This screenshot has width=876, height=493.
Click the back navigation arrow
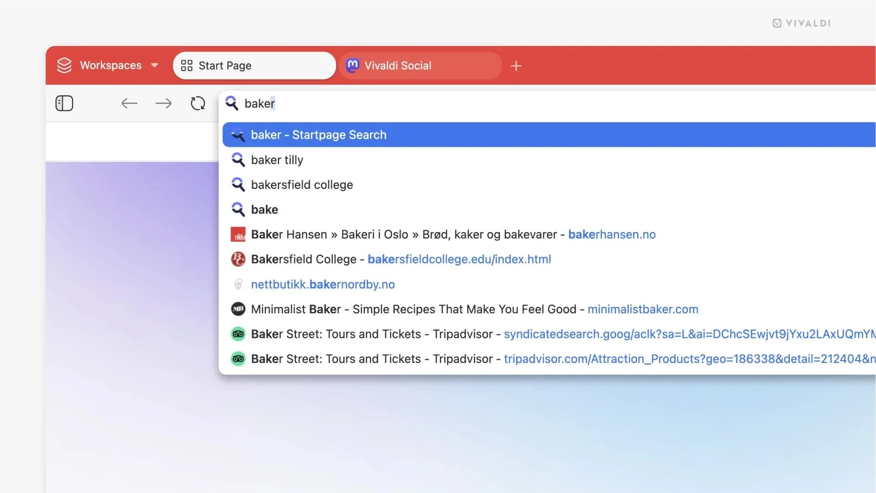point(129,104)
